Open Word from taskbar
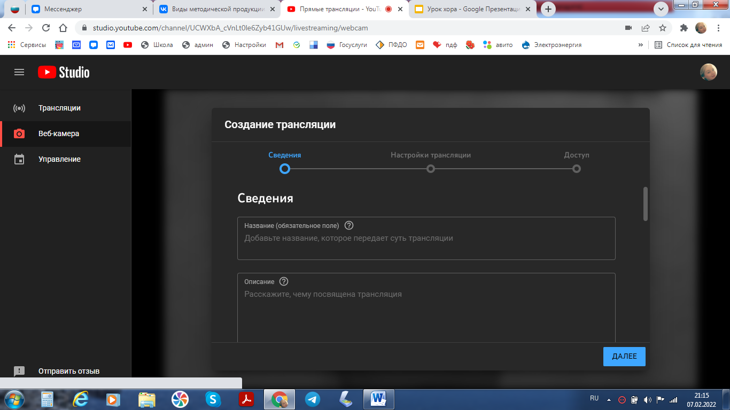 click(x=379, y=399)
